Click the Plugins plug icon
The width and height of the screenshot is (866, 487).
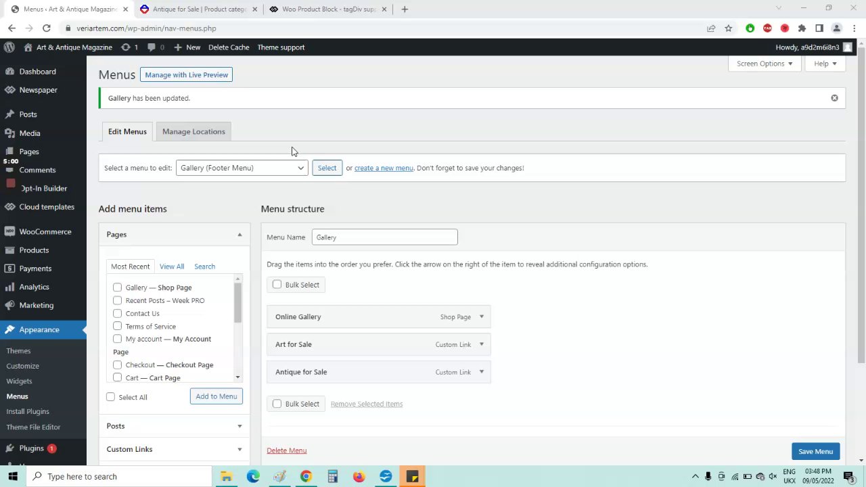9,448
